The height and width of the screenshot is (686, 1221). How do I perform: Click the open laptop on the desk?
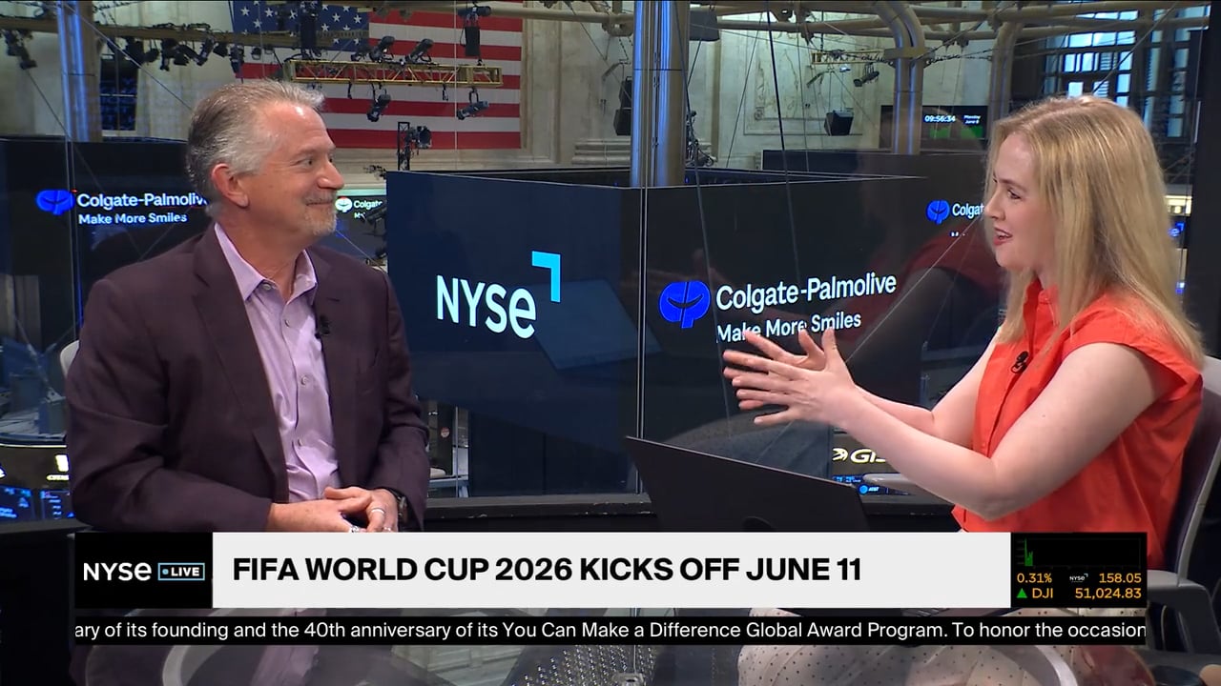tap(746, 485)
